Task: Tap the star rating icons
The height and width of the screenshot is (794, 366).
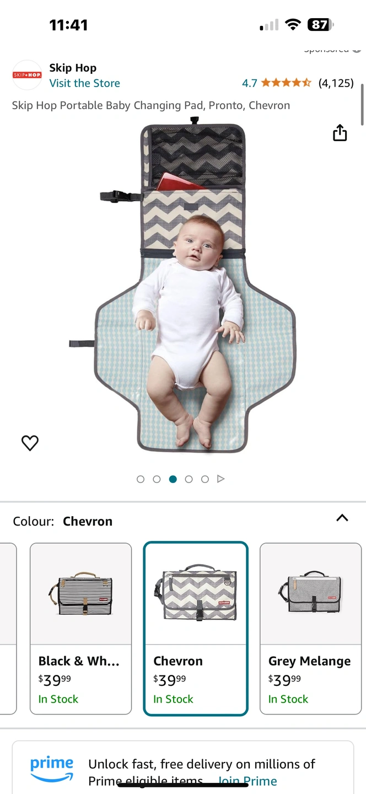Action: (286, 83)
